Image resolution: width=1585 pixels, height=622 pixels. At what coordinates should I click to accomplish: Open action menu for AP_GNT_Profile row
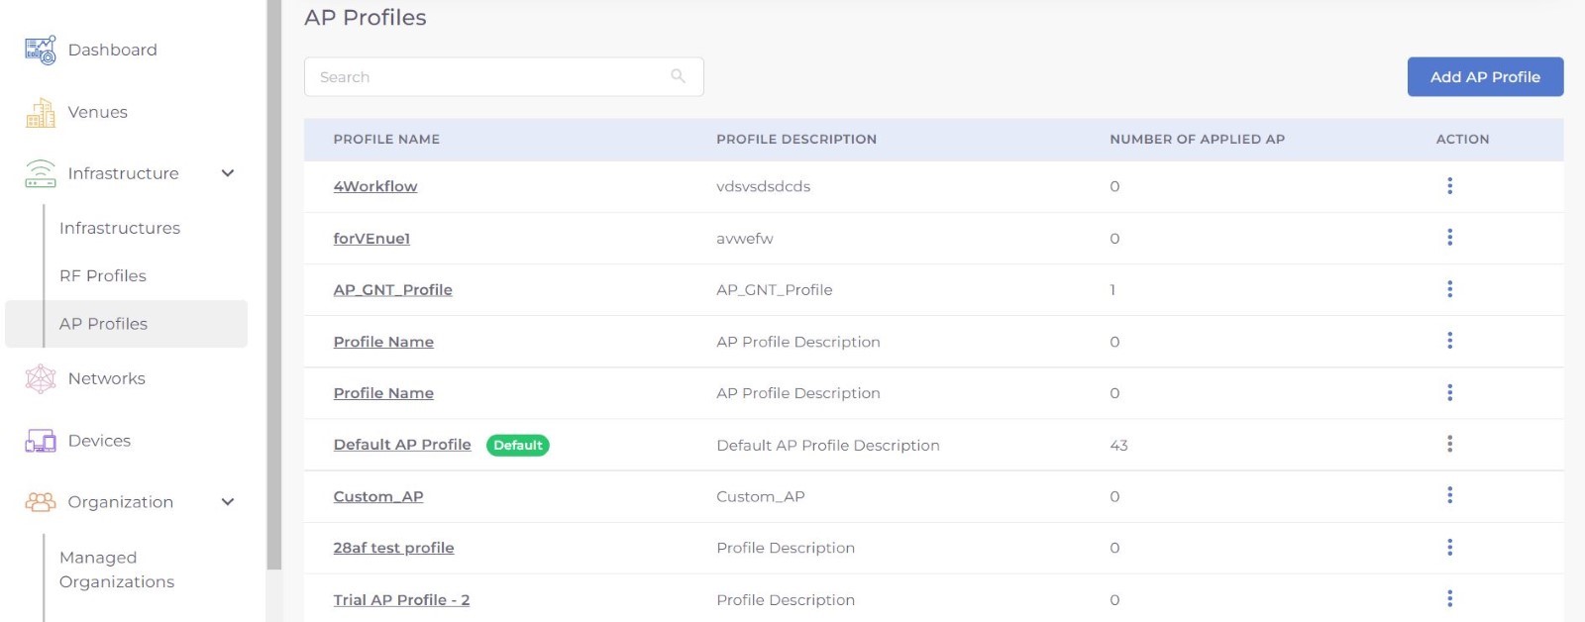[x=1449, y=289]
